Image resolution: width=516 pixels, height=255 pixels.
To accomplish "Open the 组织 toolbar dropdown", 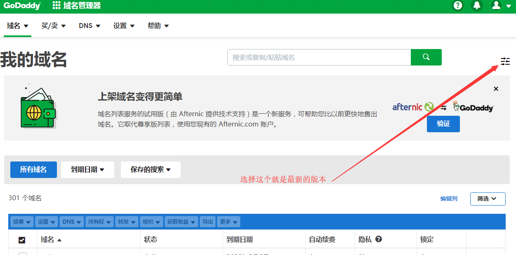I will [x=151, y=222].
